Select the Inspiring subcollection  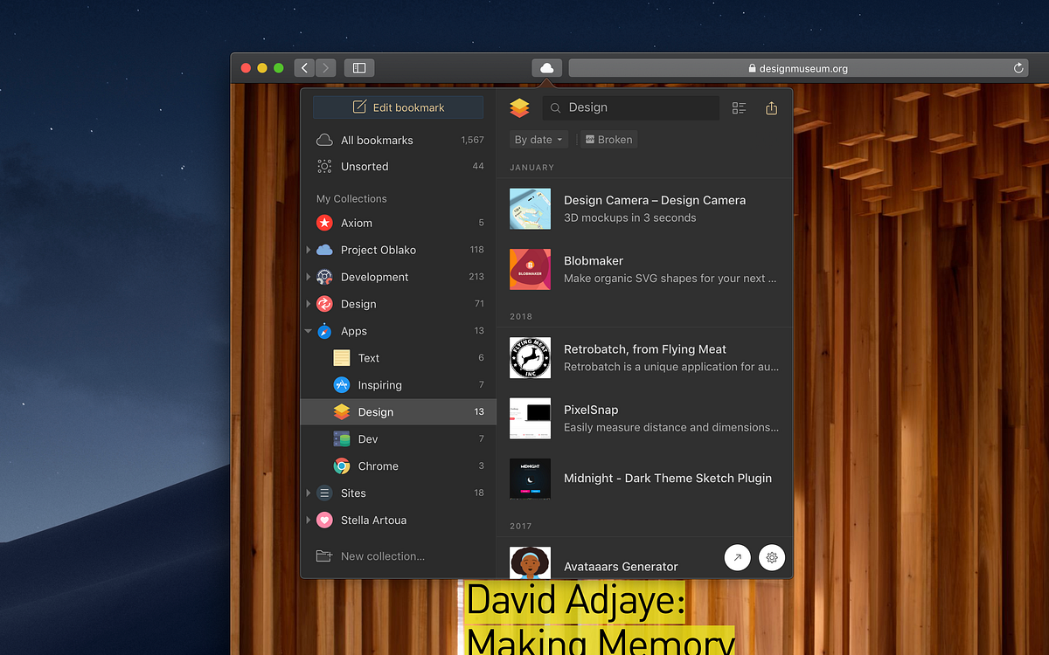[x=399, y=385]
